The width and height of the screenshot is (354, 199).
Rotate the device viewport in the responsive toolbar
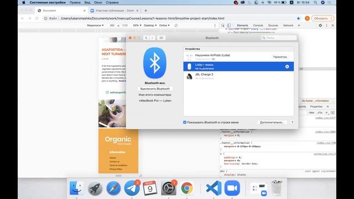176,25
